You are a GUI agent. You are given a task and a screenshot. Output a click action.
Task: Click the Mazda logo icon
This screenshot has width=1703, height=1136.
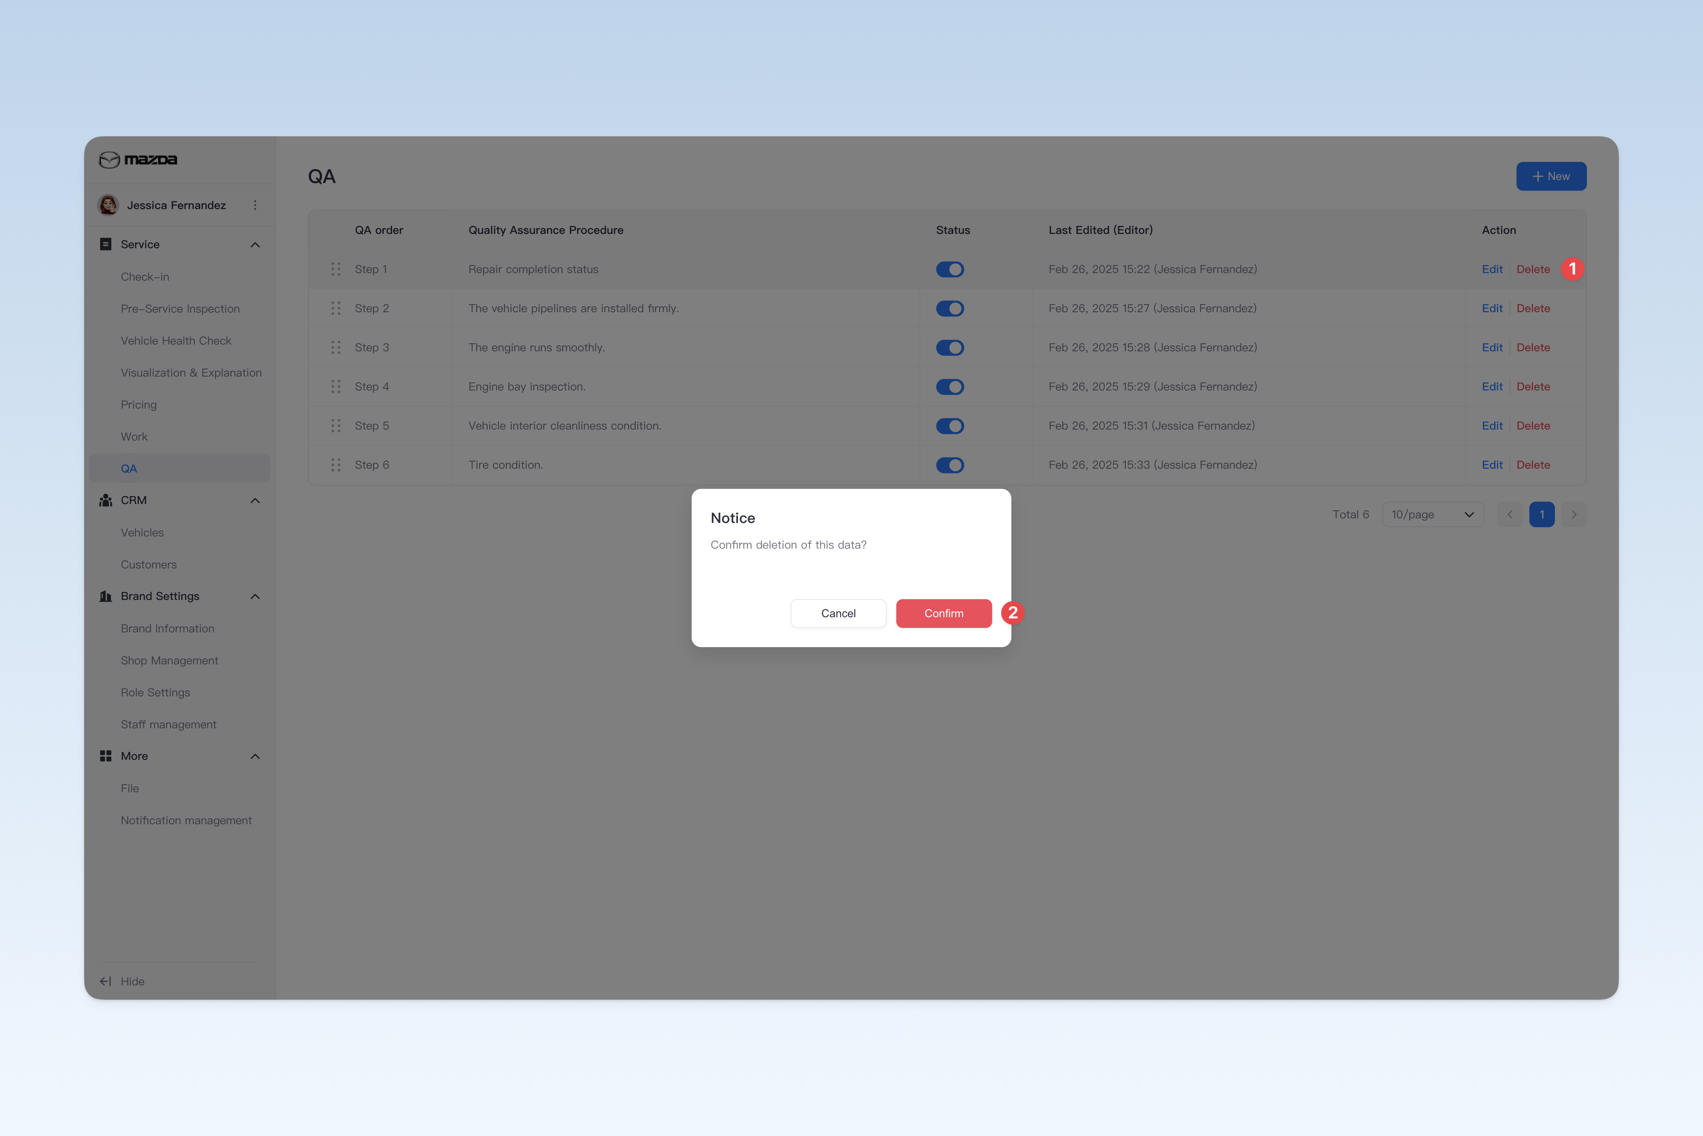[x=109, y=159]
